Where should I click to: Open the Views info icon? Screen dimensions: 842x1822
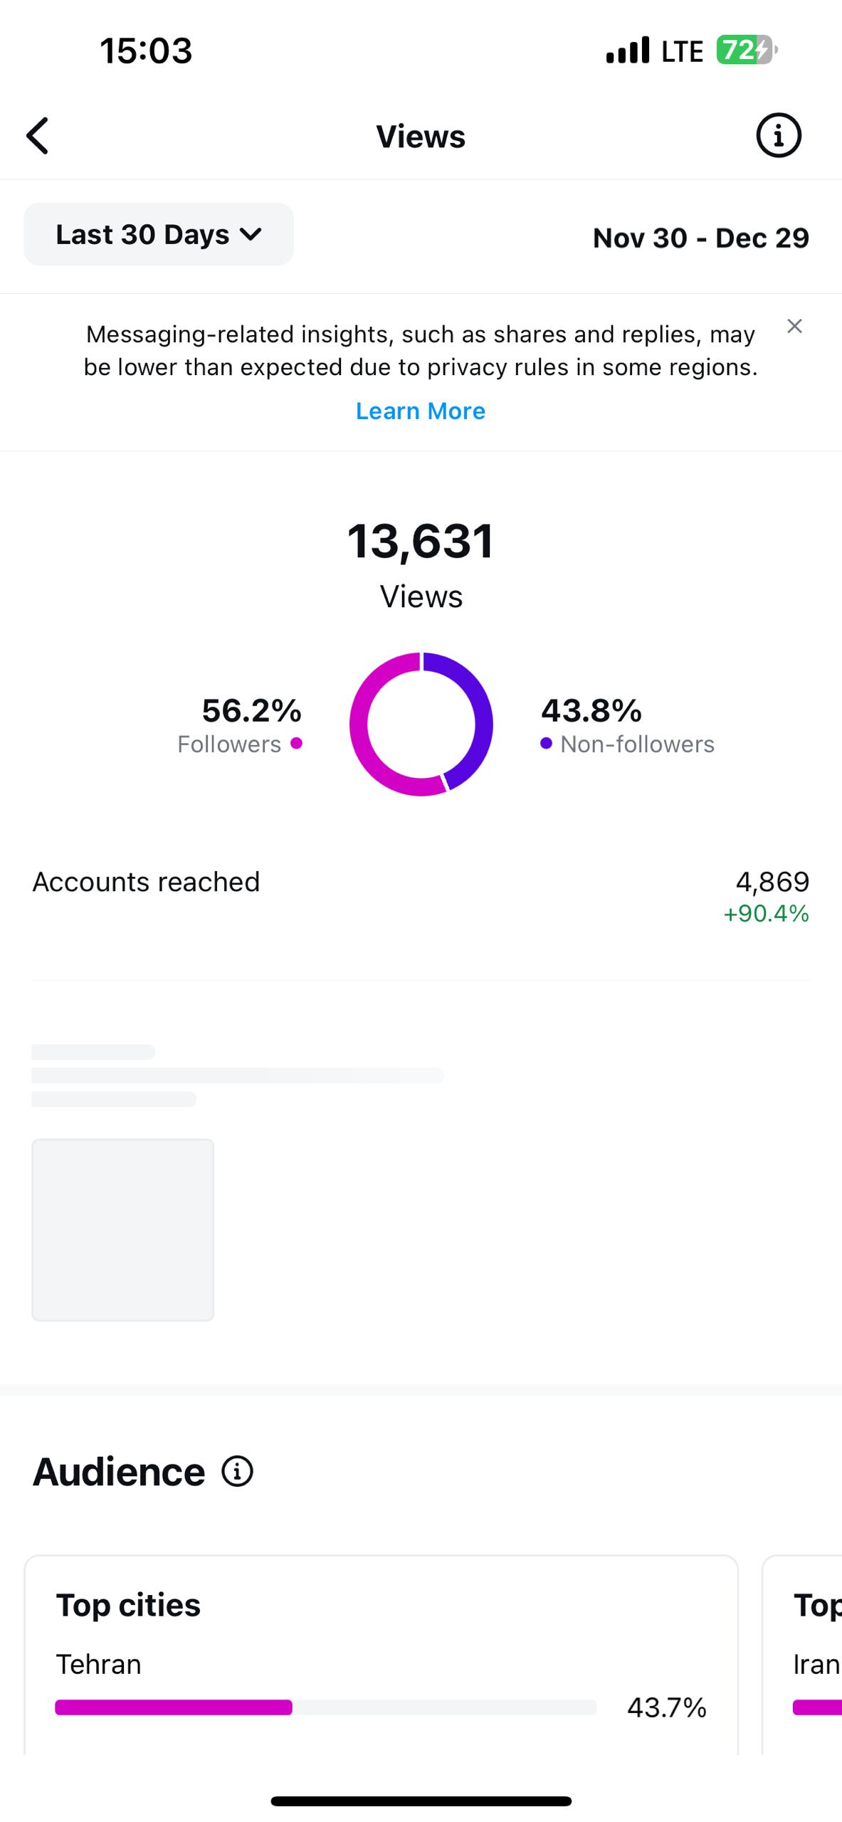[x=778, y=135]
